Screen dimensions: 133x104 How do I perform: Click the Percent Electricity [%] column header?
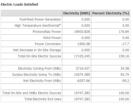click(x=111, y=13)
